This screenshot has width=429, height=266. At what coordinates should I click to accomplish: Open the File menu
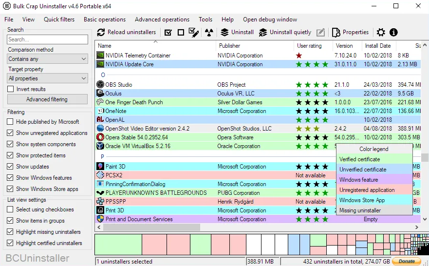pyautogui.click(x=9, y=19)
